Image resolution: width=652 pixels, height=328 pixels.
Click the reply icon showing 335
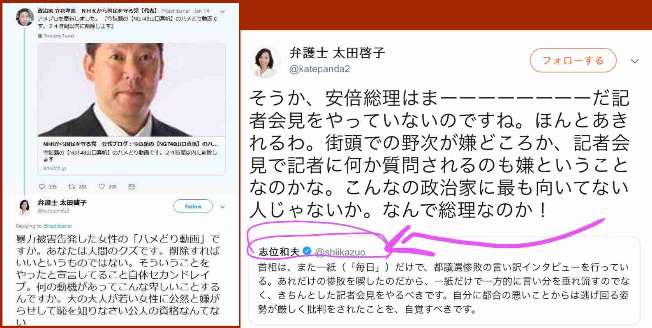coord(42,187)
